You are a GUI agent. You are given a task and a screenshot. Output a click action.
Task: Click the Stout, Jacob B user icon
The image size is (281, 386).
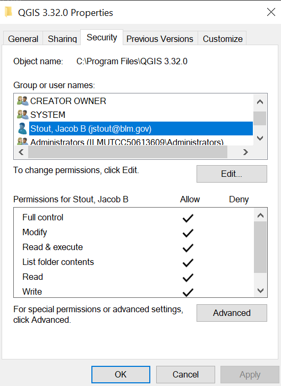[22, 128]
